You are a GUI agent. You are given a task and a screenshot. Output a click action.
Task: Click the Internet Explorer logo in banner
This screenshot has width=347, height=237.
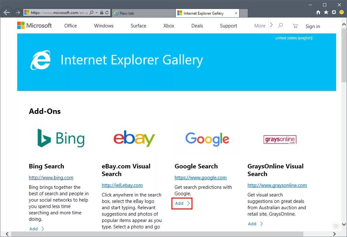click(x=41, y=60)
